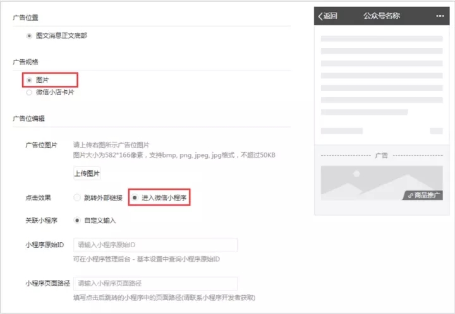Focus the 小程序原始ID input field
455x314 pixels.
pyautogui.click(x=155, y=245)
